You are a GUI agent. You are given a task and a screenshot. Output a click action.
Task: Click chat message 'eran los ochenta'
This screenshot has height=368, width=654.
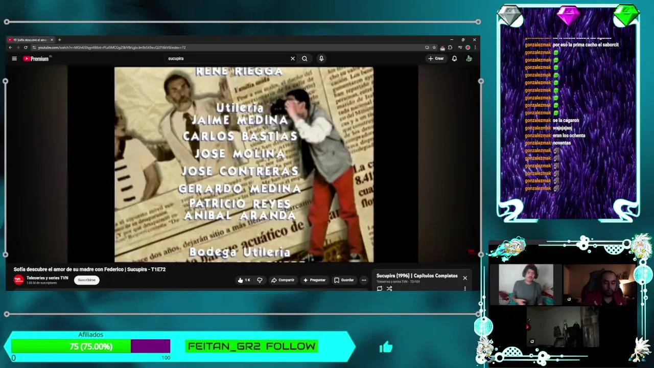coord(569,135)
